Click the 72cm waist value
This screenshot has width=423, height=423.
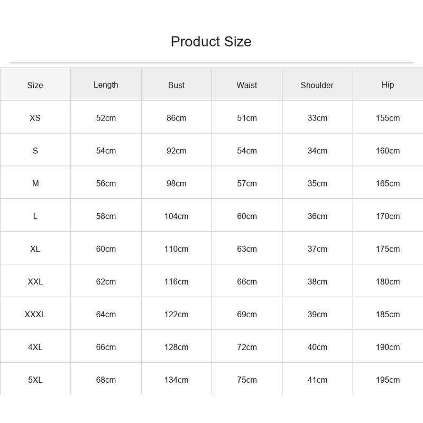(246, 347)
